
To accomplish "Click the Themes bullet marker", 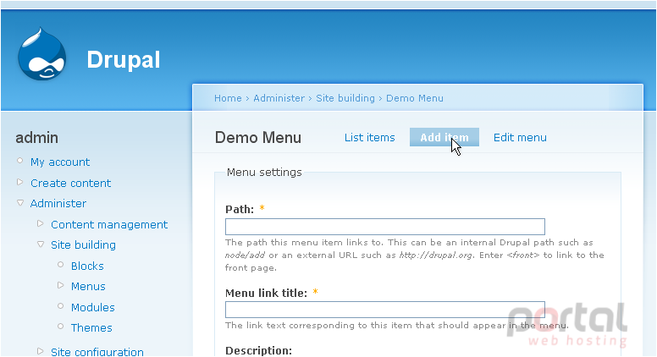I will [61, 327].
